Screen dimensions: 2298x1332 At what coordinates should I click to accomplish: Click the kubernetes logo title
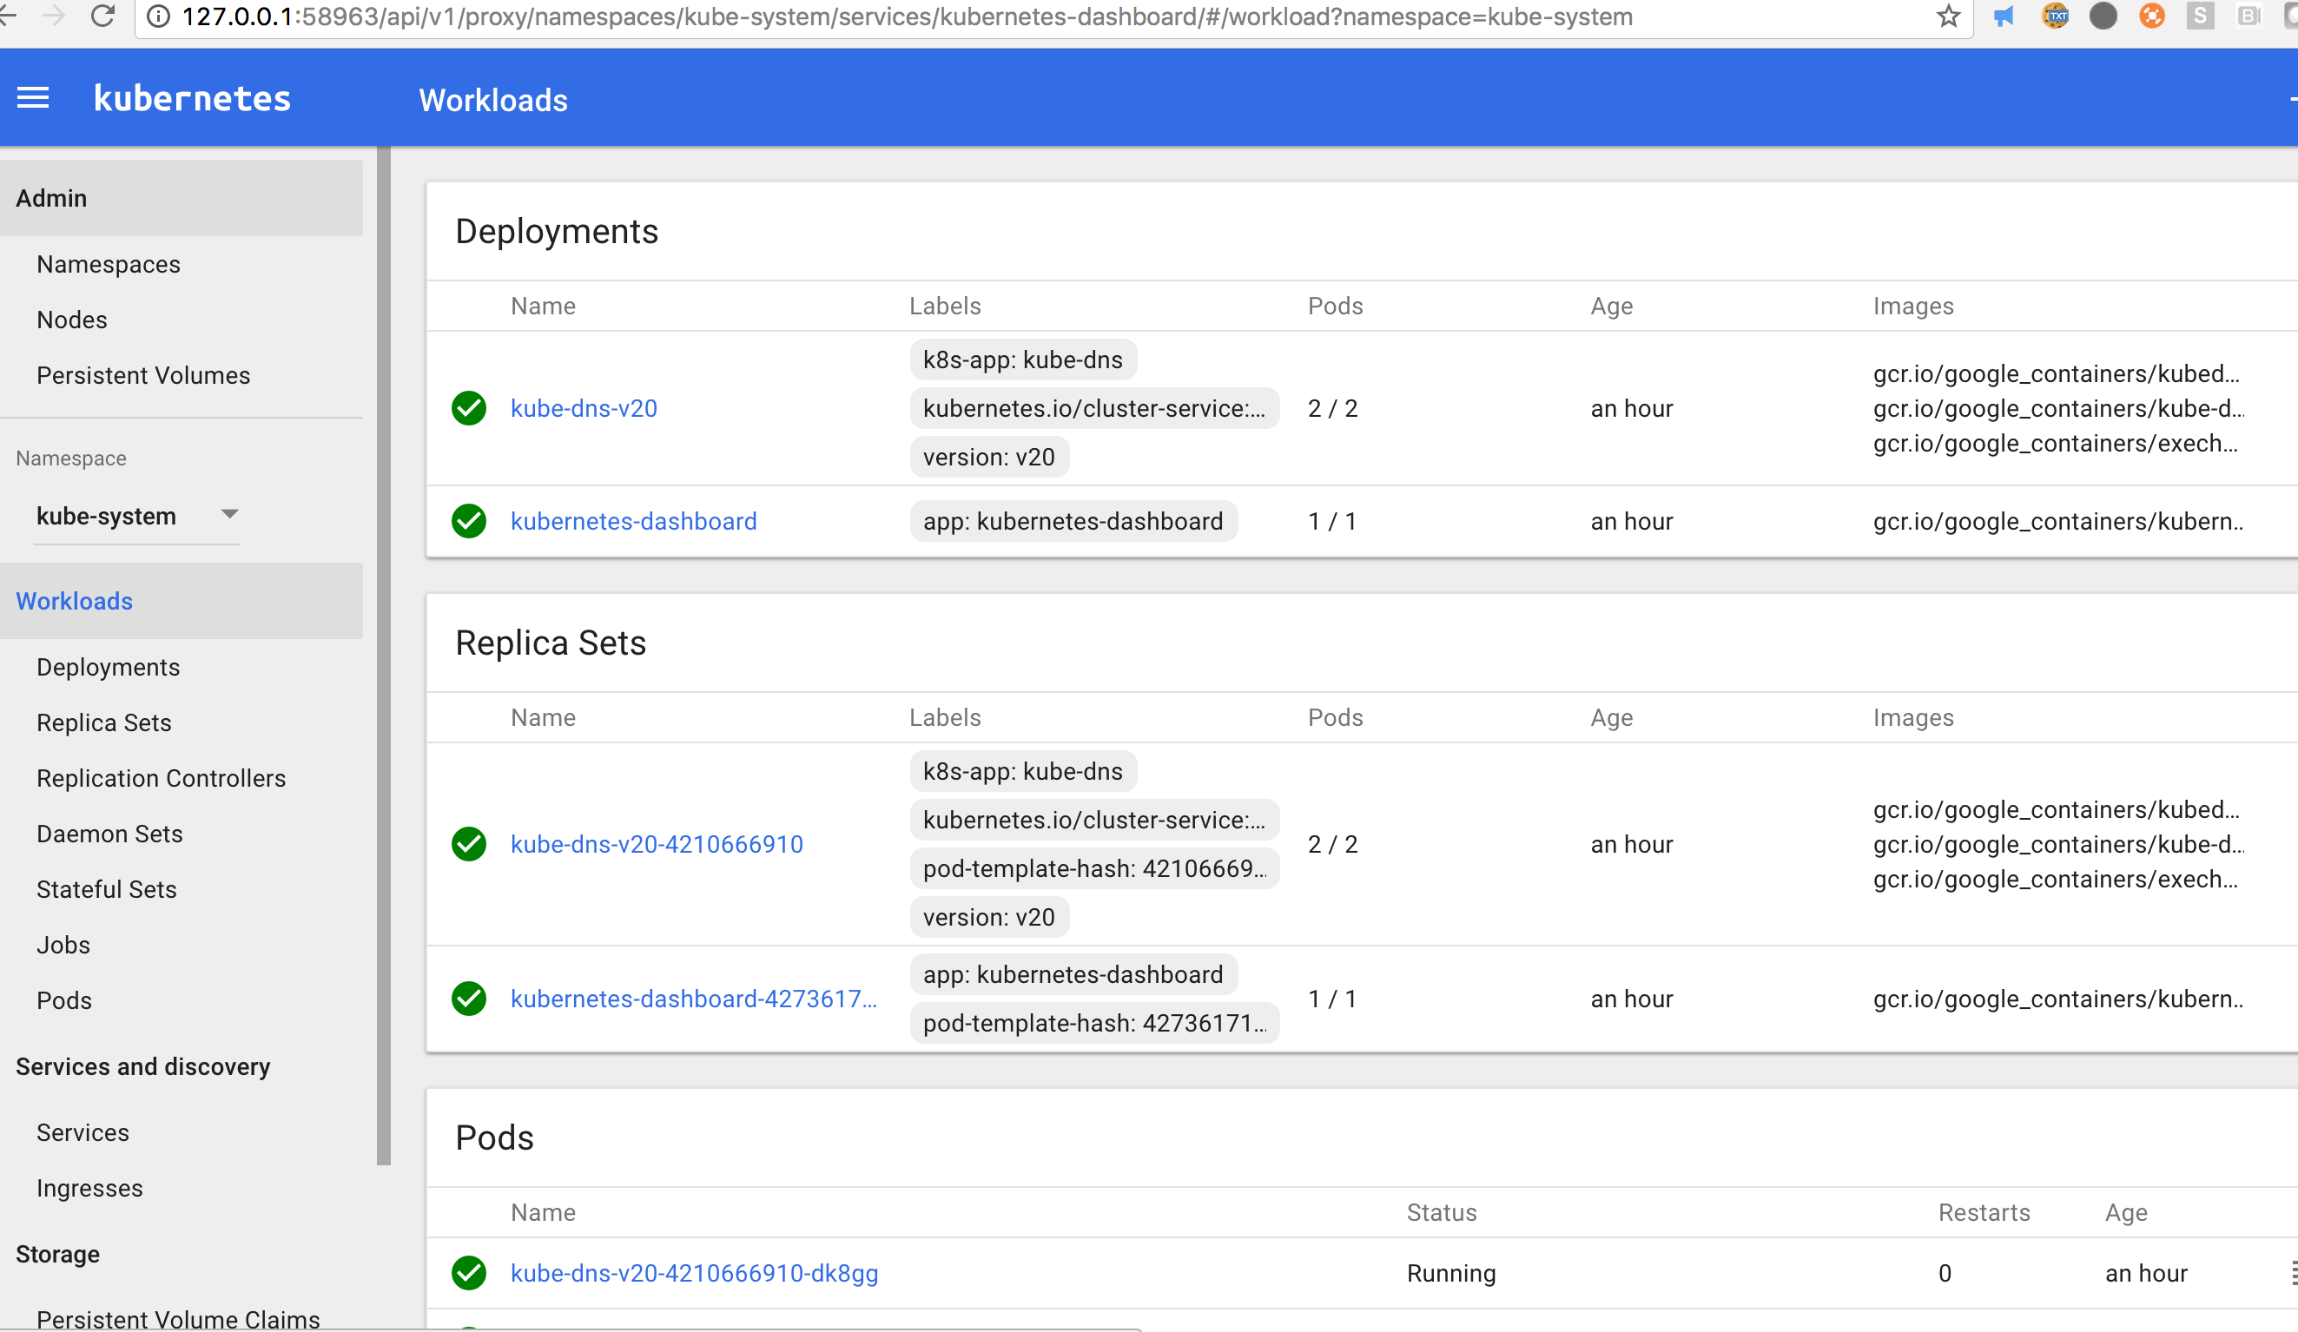[x=193, y=98]
